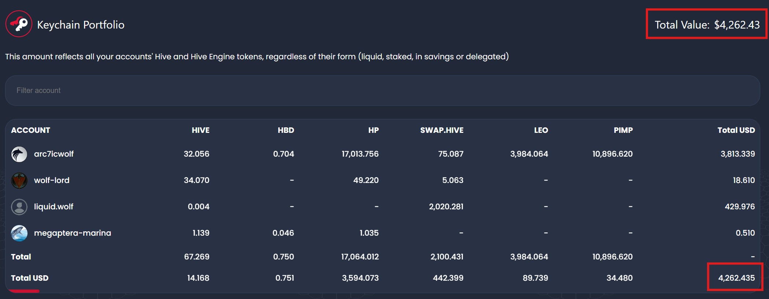Click arc7icwolf SWAP.HIVE value 75.087
This screenshot has width=769, height=299.
(451, 154)
